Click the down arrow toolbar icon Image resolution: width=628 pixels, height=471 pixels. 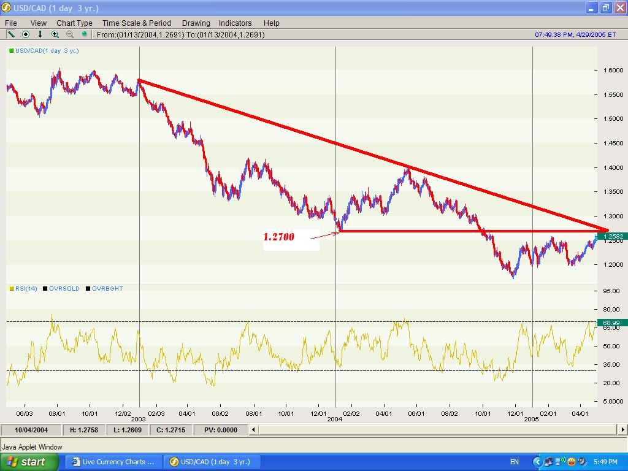(40, 34)
